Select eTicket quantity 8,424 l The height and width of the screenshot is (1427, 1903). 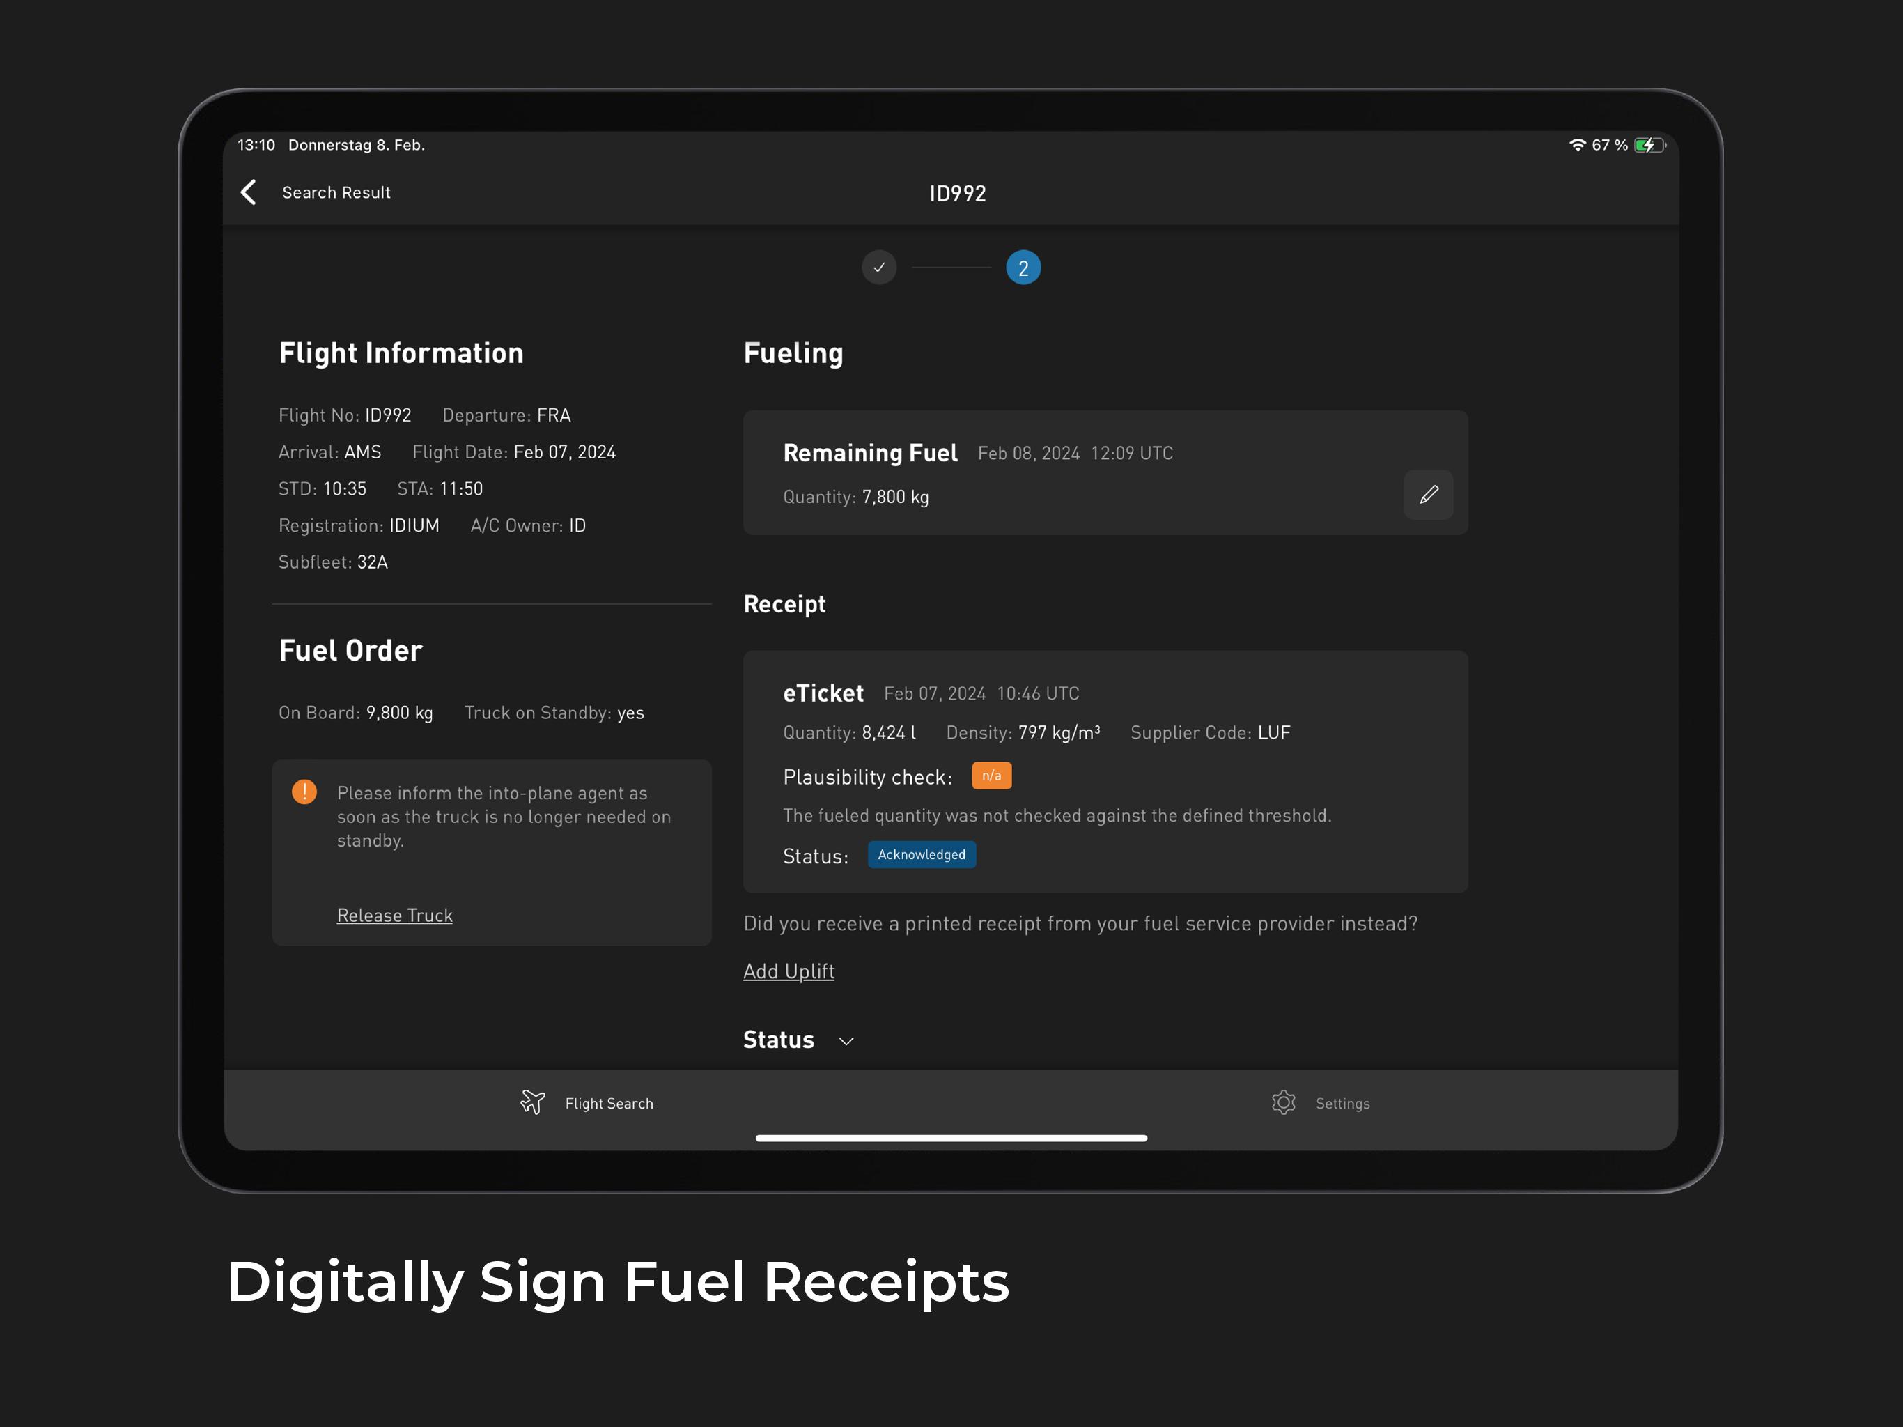[889, 732]
